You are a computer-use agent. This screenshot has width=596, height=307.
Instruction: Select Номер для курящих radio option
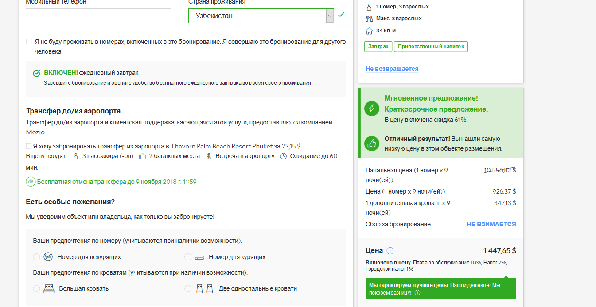[188, 257]
